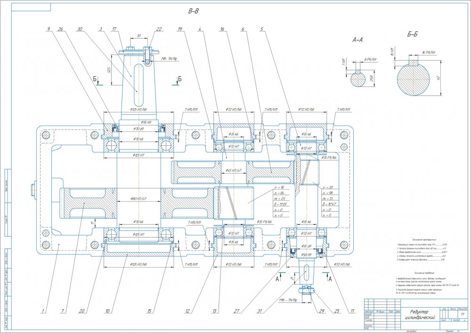Select gear parameter "z₂ = 98"
This screenshot has width=471, height=333.
[x=327, y=193]
